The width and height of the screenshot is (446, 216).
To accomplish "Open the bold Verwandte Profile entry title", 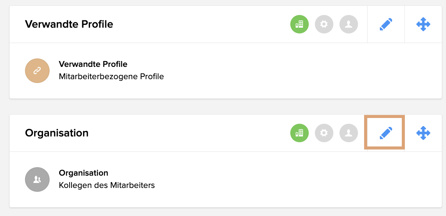I will point(93,64).
